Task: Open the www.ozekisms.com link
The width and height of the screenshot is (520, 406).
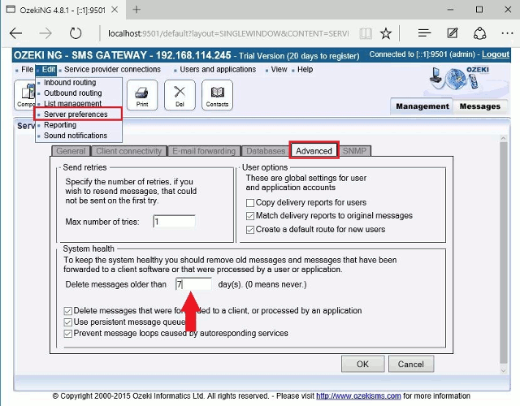Action: point(358,396)
